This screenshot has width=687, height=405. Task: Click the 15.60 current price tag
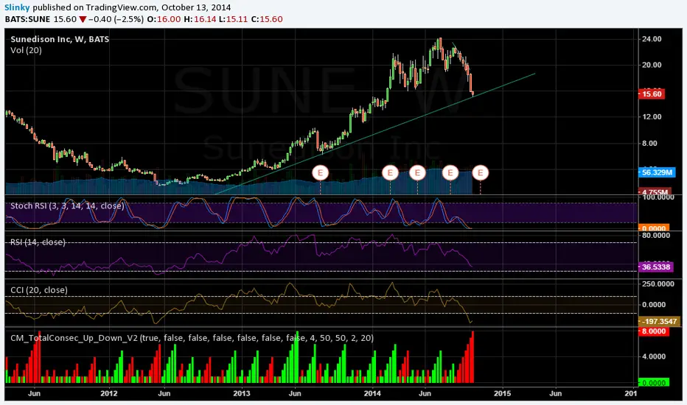[x=652, y=94]
